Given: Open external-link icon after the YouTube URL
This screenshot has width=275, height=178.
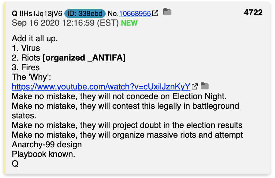Looking at the screenshot, I should [194, 86].
